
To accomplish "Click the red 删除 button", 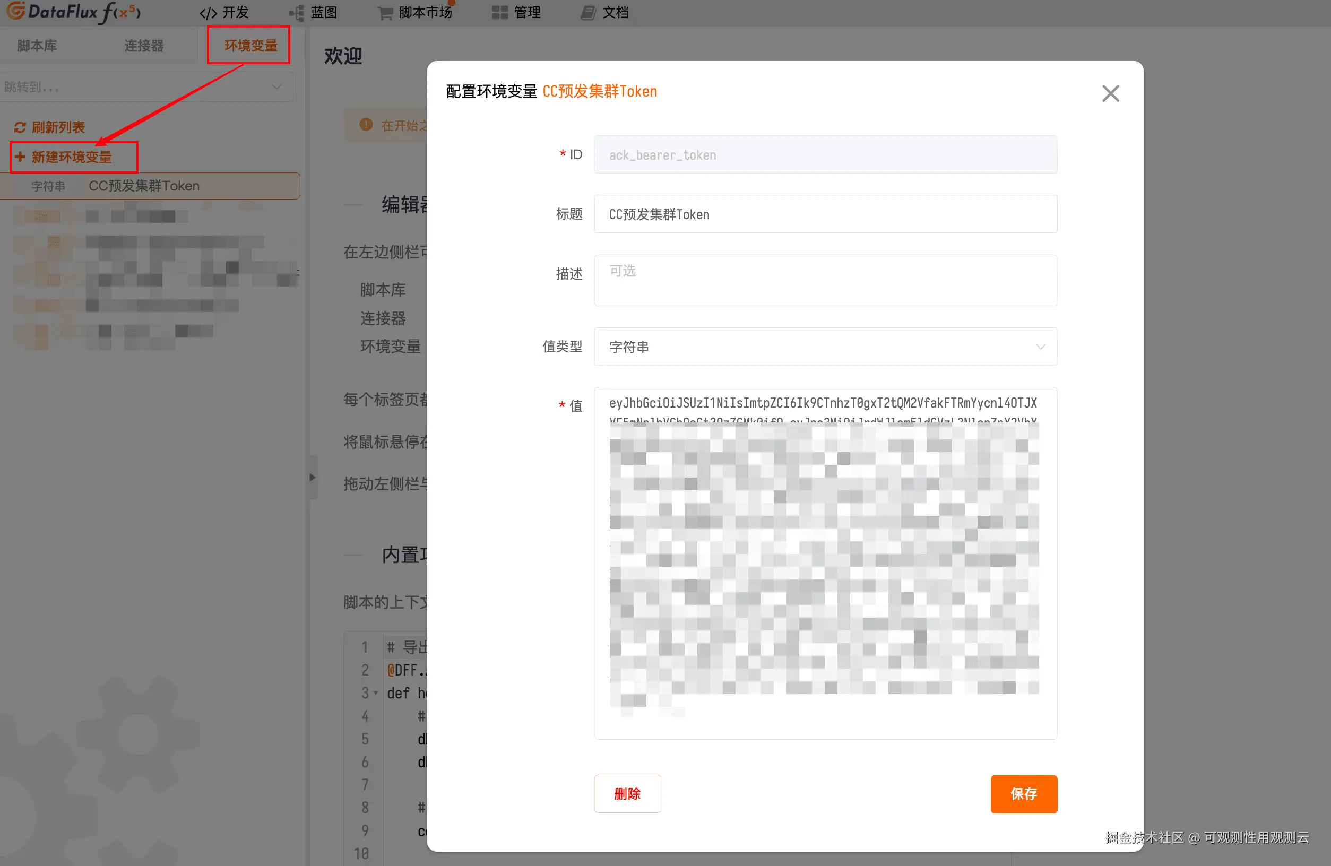I will click(627, 793).
